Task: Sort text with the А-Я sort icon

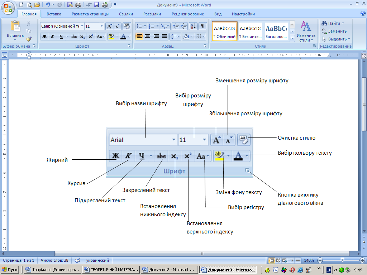Action: click(x=193, y=26)
